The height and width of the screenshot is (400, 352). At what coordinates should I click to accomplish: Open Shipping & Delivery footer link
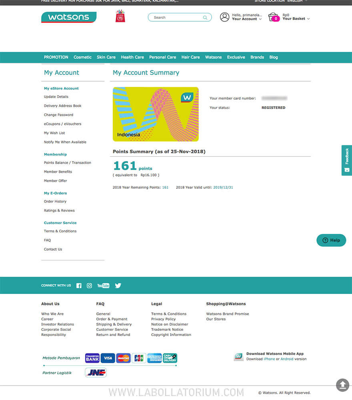(114, 324)
